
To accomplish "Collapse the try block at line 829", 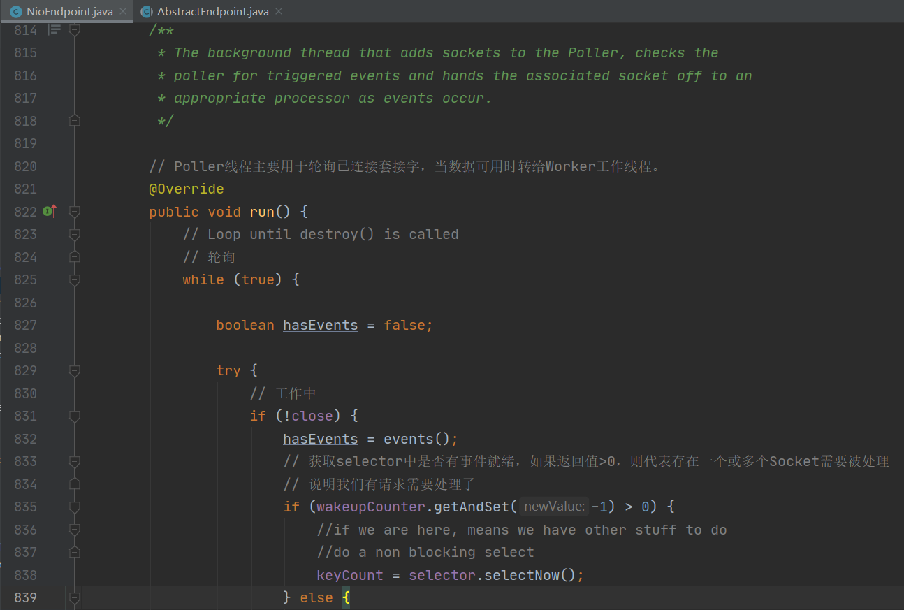I will 75,370.
